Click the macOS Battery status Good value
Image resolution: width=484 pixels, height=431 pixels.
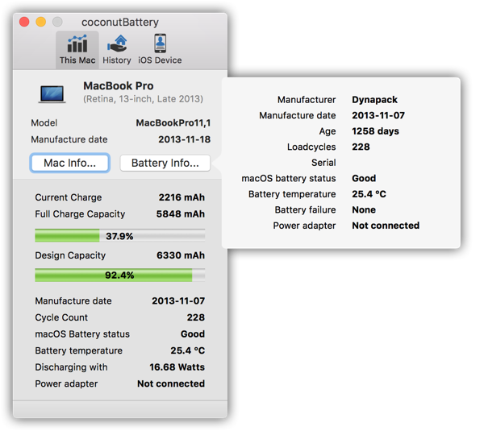tap(193, 334)
